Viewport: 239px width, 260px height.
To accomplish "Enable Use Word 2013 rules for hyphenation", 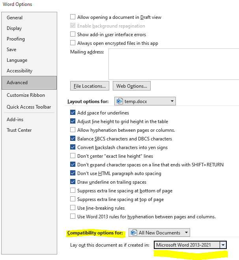I will point(73,216).
